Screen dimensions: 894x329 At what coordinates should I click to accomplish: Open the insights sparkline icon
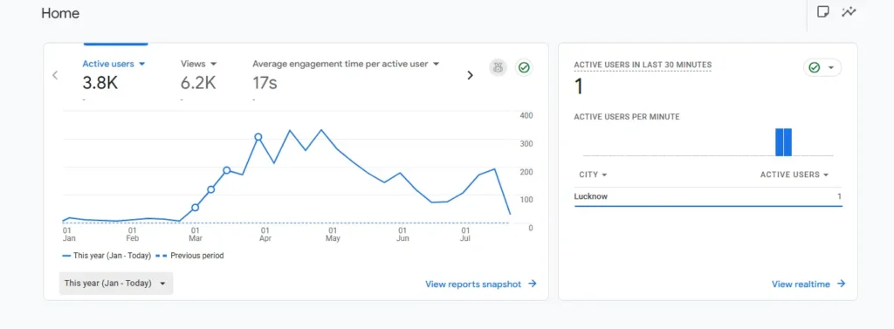(849, 12)
